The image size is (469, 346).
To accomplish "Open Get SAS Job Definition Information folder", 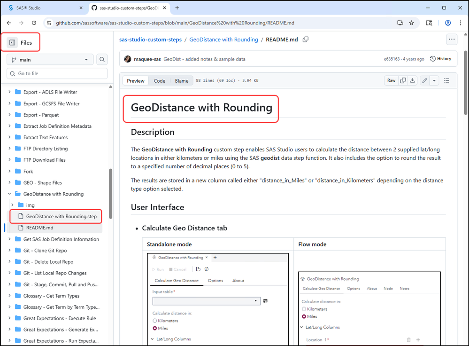I will tap(61, 239).
